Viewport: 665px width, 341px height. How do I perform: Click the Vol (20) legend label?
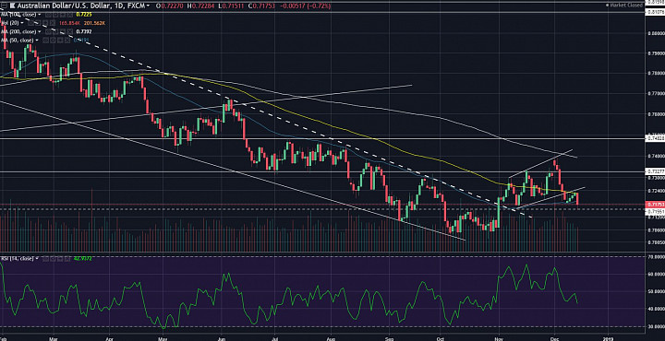(10, 23)
